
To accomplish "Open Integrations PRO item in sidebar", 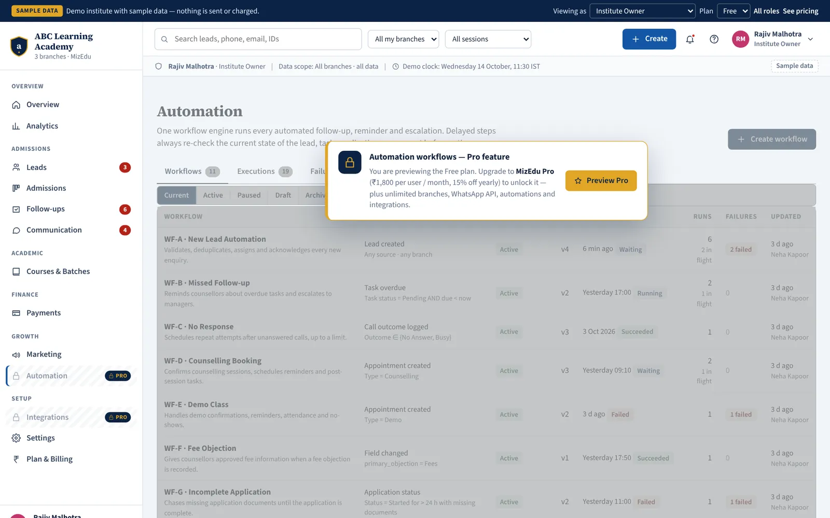I will pyautogui.click(x=72, y=418).
